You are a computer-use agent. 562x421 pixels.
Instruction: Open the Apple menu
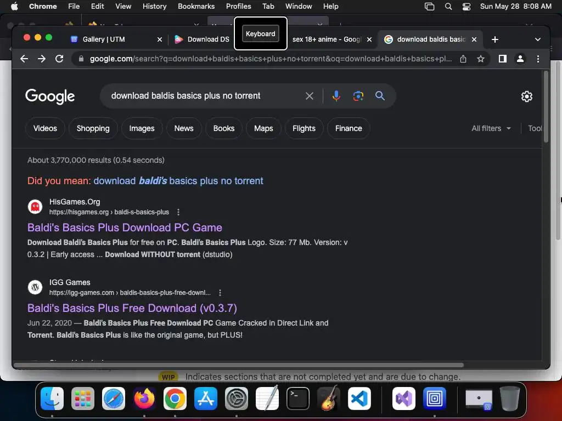14,7
